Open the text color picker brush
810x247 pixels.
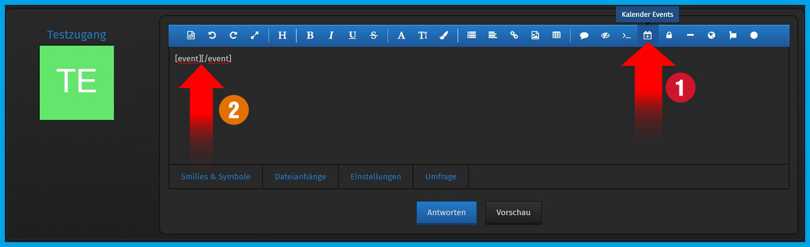point(444,36)
